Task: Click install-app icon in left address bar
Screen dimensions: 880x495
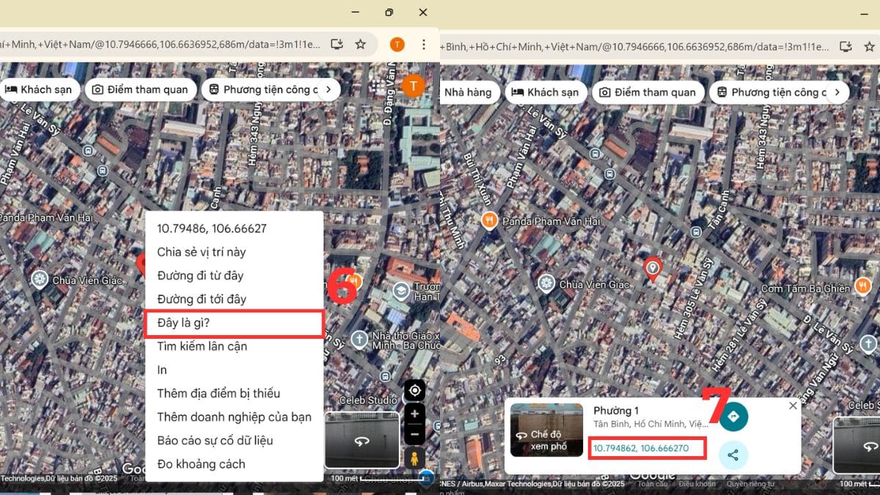Action: [x=337, y=44]
